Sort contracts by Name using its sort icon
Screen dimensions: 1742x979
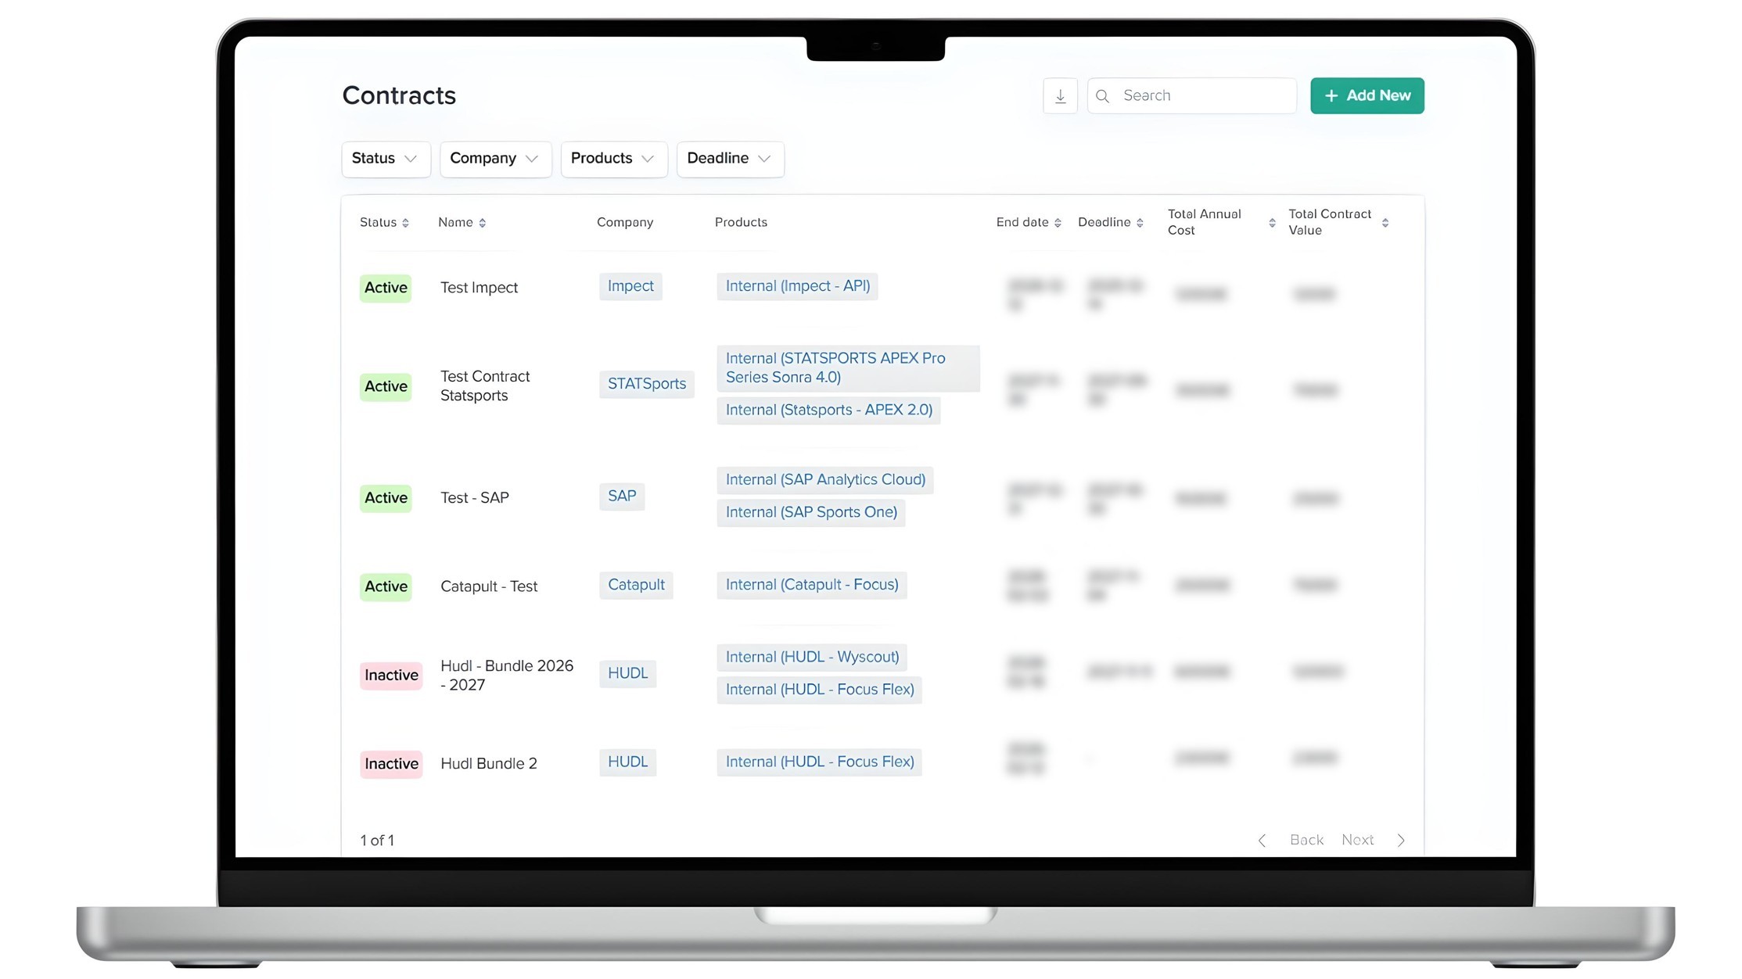482,222
